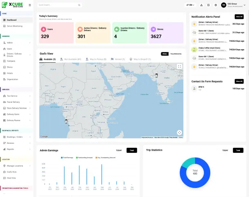Image resolution: width=249 pixels, height=197 pixels.
Task: Expand the Hotels submenu
Action: pos(30,73)
